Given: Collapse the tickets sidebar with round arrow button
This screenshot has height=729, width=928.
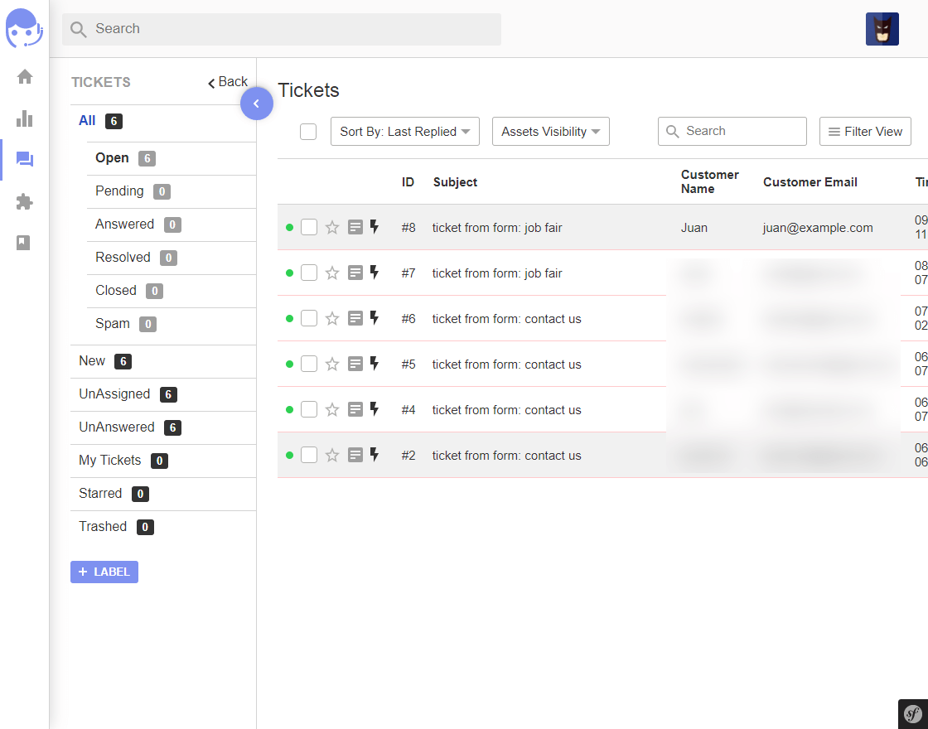Looking at the screenshot, I should pos(257,104).
